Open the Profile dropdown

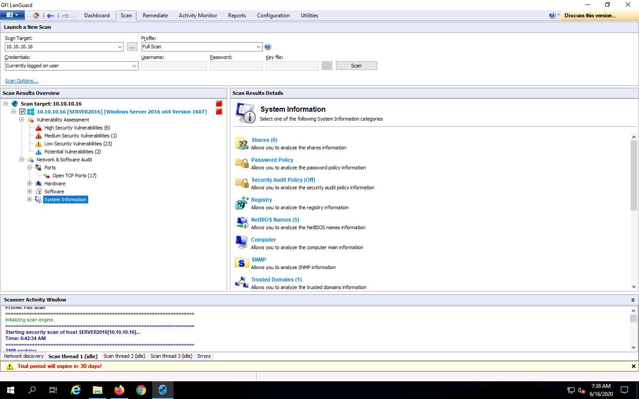[259, 47]
